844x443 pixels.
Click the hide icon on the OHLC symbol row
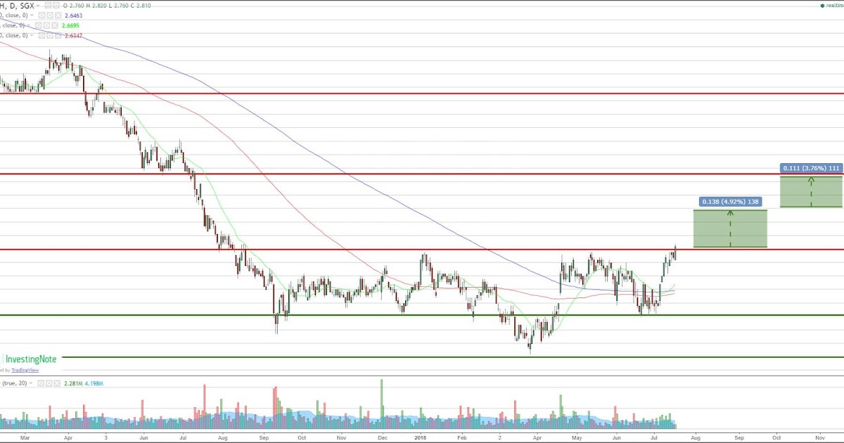[x=47, y=6]
